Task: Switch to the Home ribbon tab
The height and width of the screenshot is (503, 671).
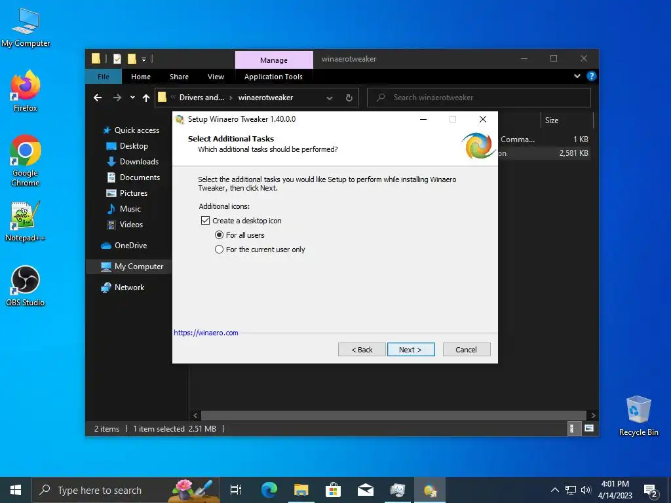Action: pos(141,77)
